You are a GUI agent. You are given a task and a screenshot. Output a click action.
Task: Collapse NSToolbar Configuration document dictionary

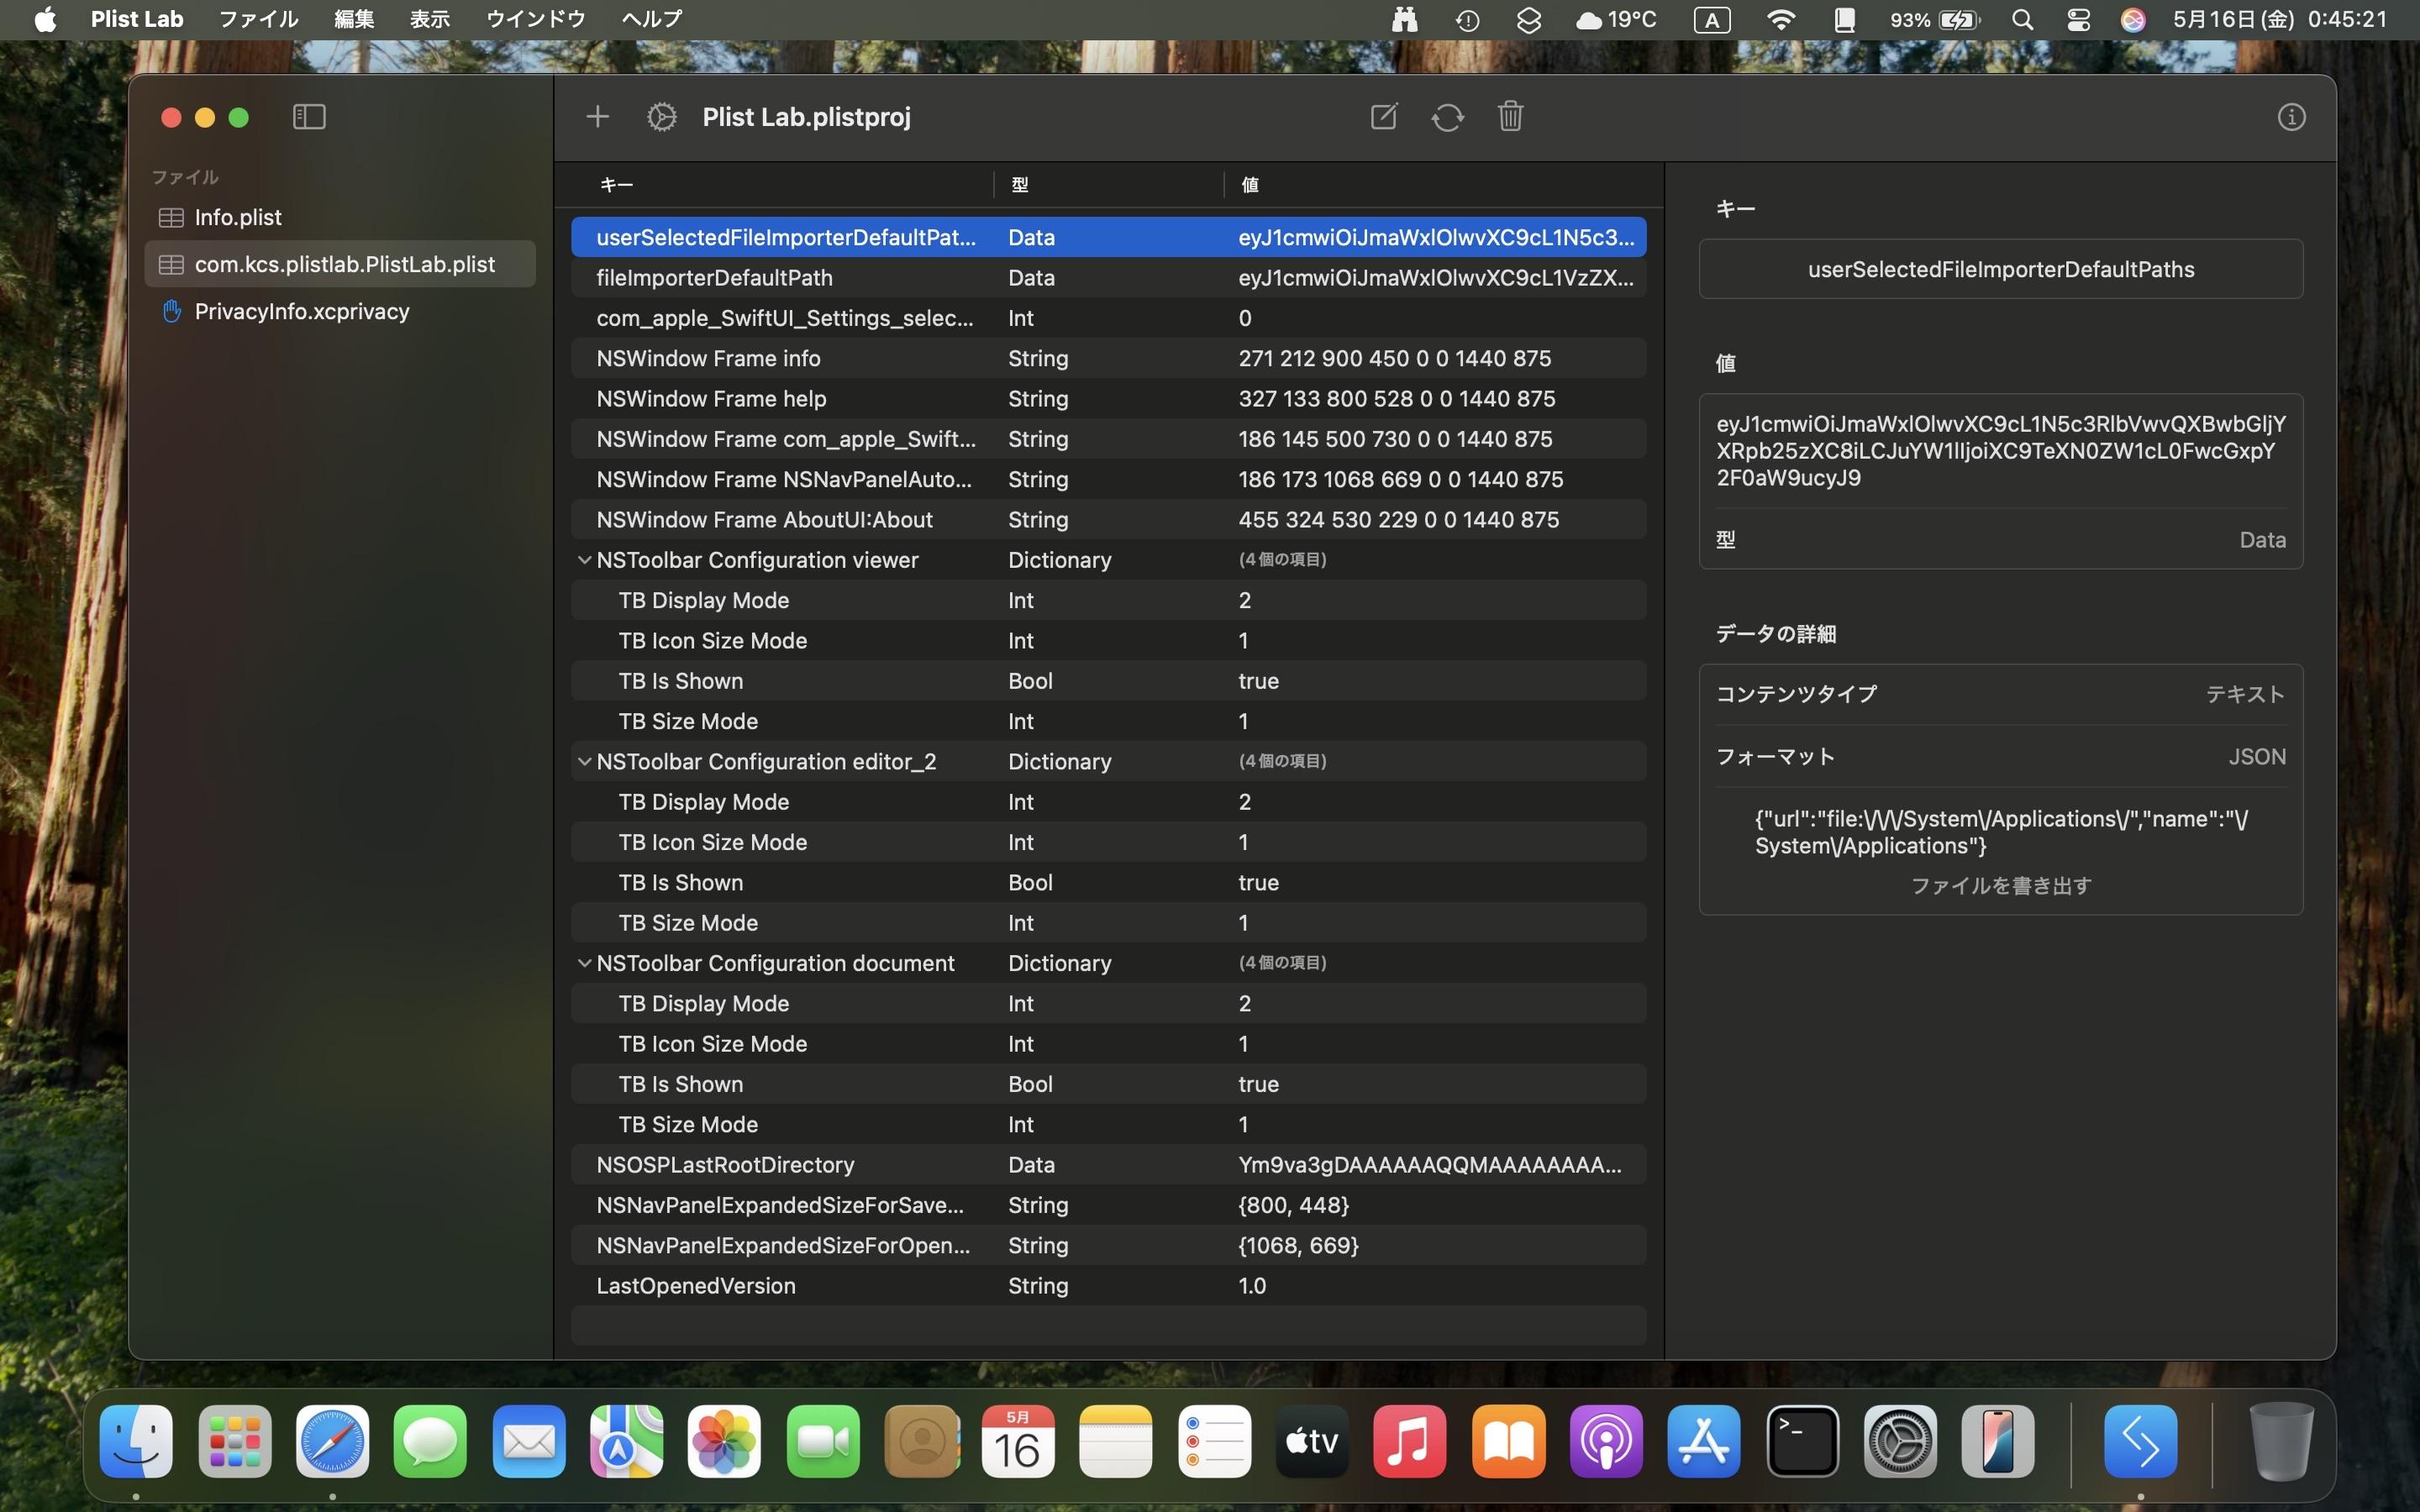coord(584,963)
